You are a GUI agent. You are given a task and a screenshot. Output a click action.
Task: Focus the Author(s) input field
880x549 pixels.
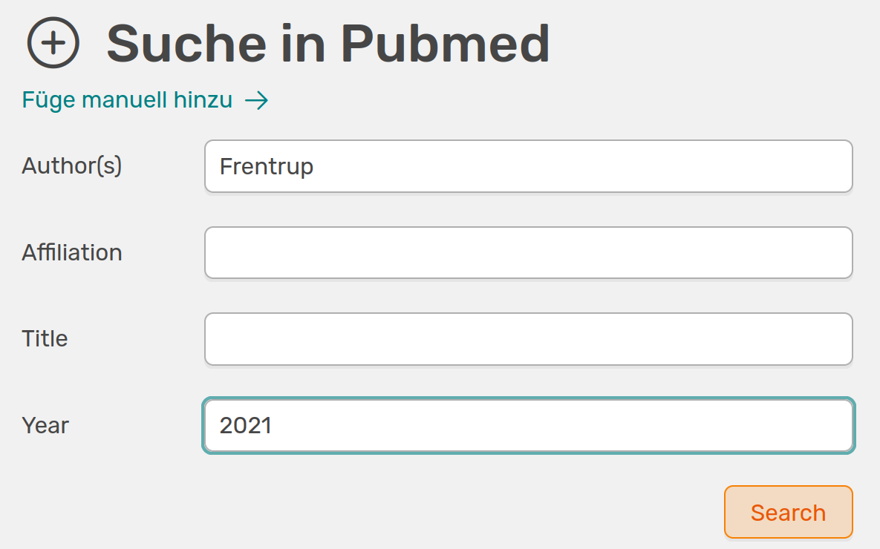[528, 166]
